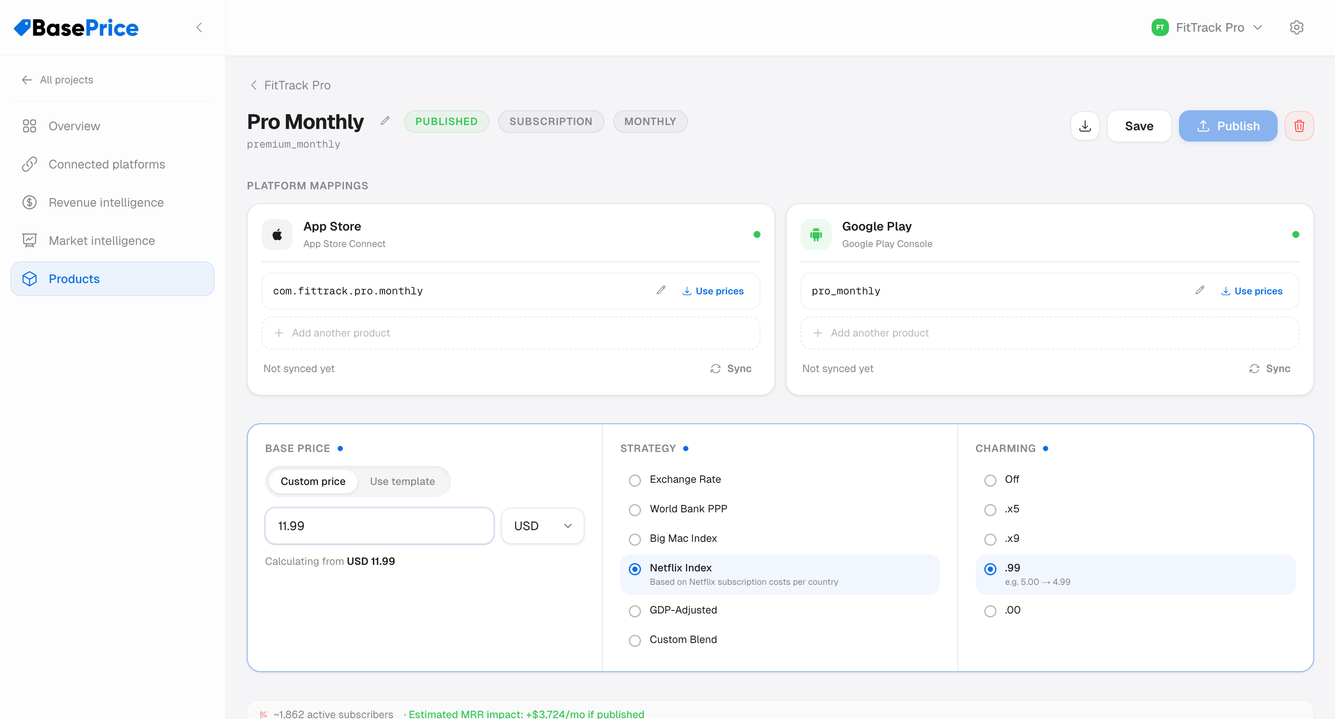This screenshot has width=1335, height=719.
Task: Click the FT project avatar
Action: (x=1160, y=27)
